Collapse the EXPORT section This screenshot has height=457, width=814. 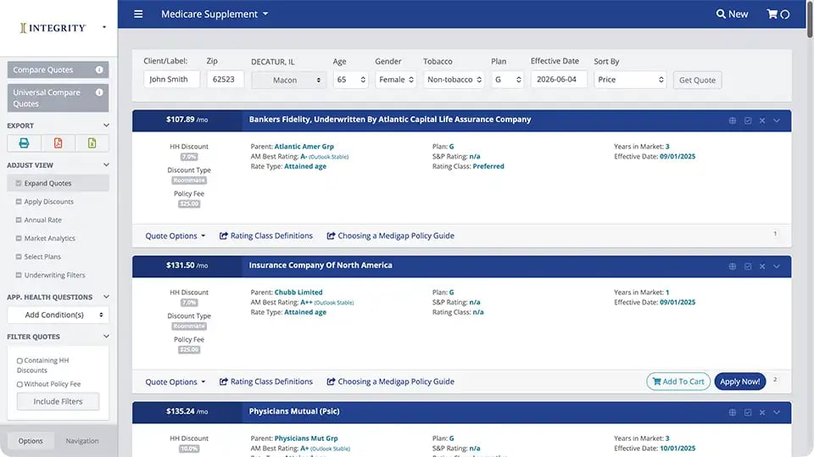[x=106, y=125]
